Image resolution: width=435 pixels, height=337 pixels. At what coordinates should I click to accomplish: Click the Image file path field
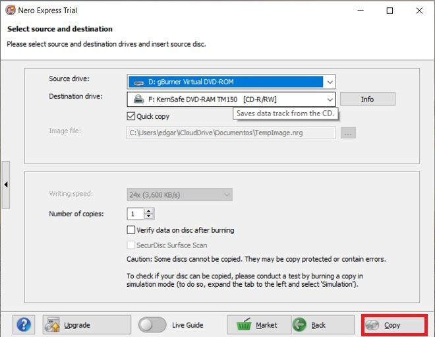(231, 133)
